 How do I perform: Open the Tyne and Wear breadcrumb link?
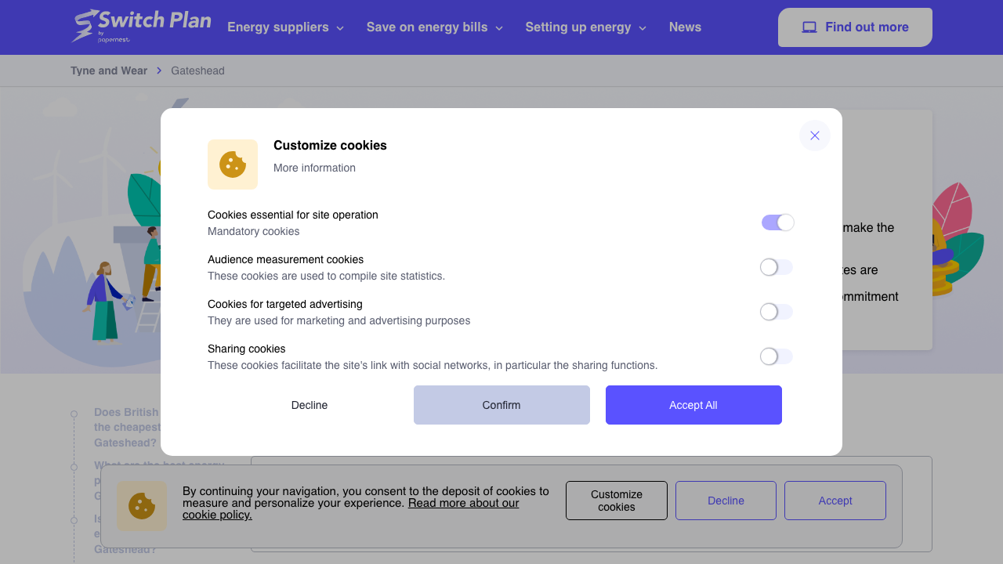click(108, 70)
